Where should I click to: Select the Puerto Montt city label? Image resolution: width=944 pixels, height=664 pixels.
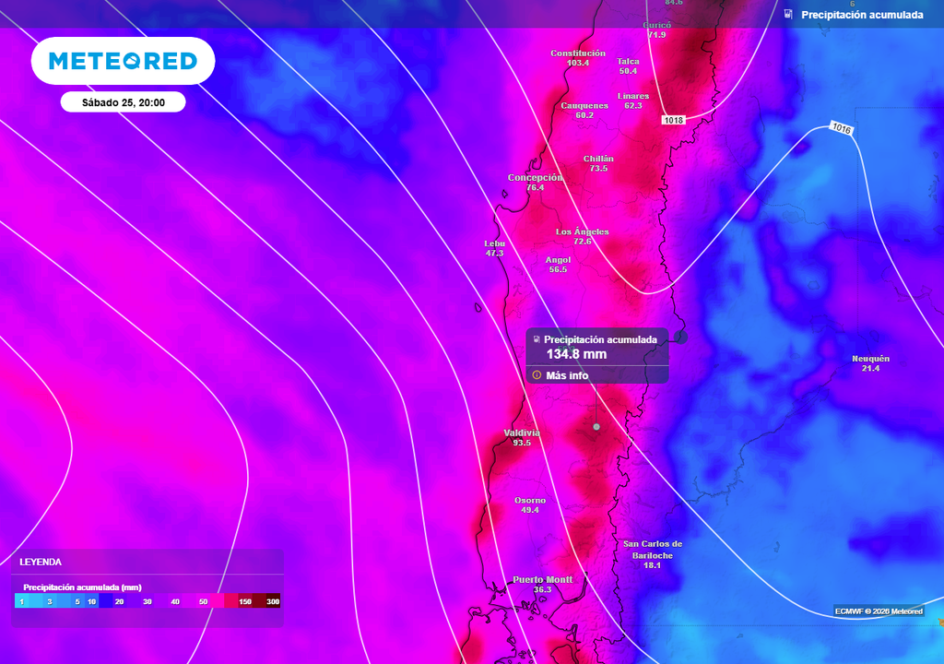click(x=542, y=584)
